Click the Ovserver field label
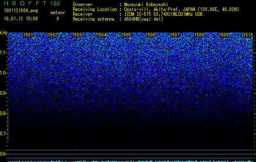The image size is (256, 162). click(x=83, y=4)
